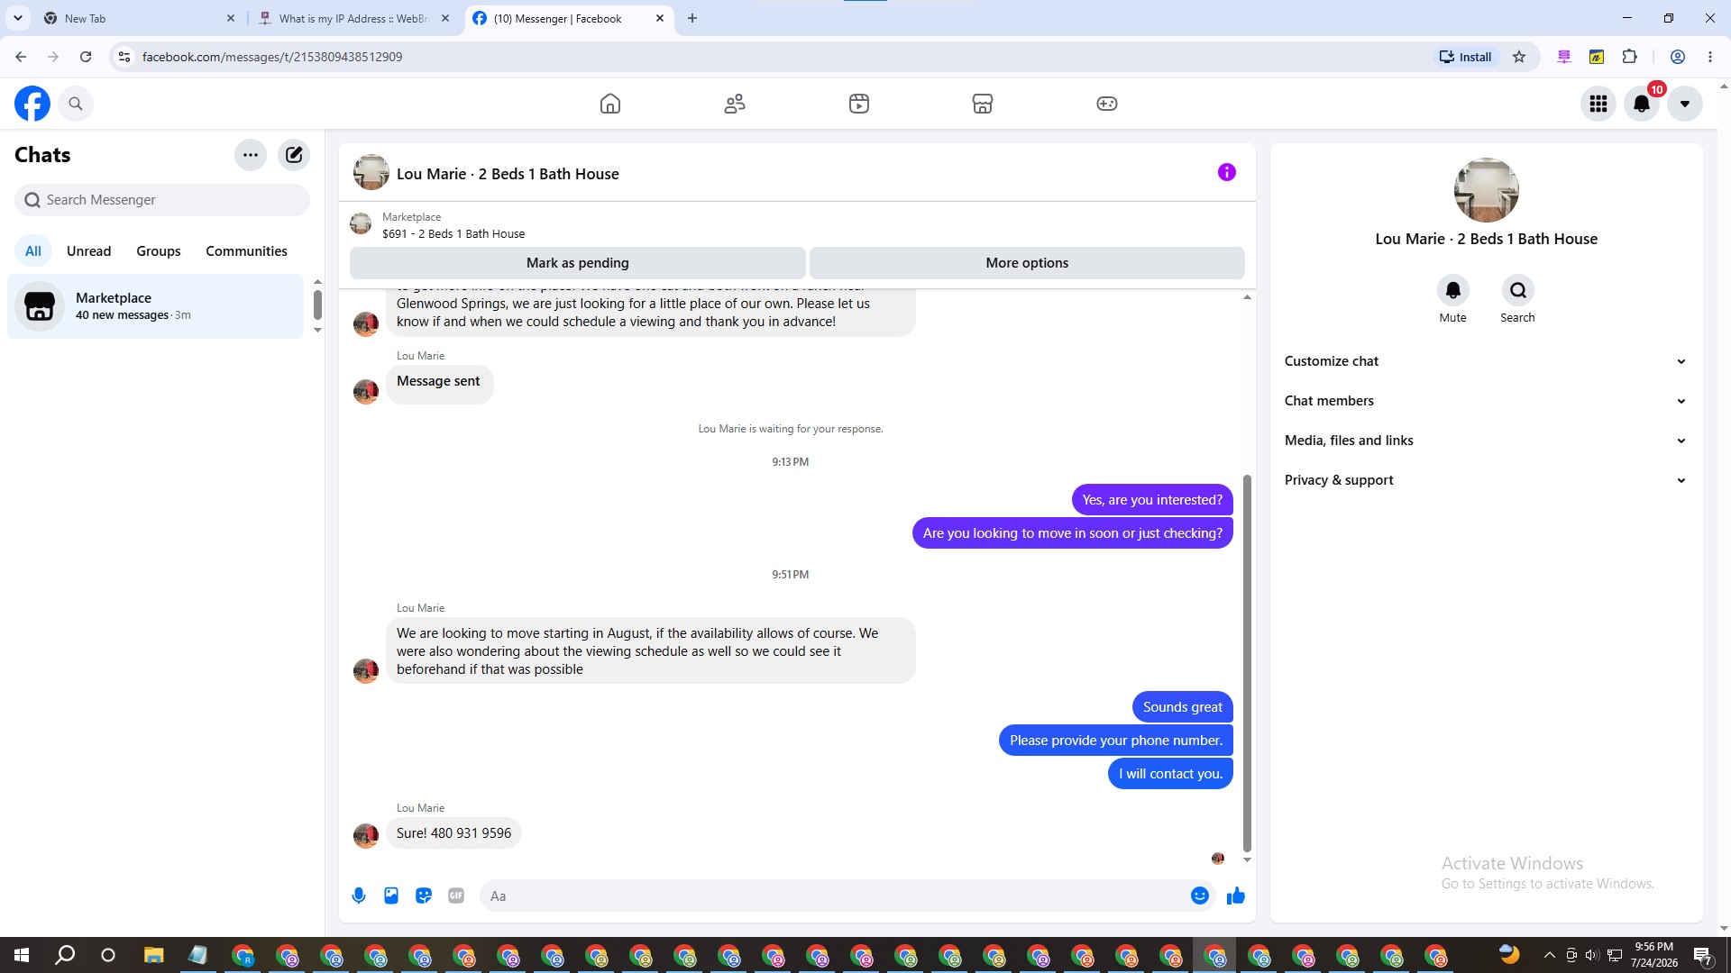The width and height of the screenshot is (1731, 973).
Task: Reload the page
Action: click(x=86, y=57)
